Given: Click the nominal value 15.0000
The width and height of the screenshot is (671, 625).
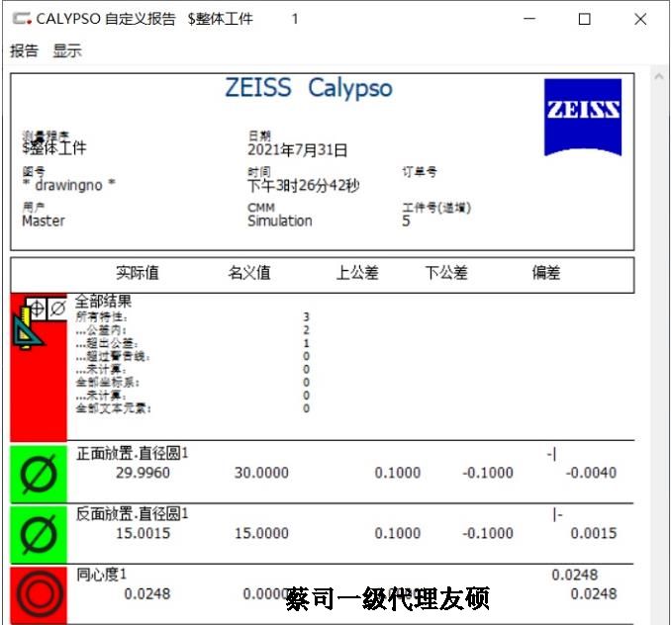Looking at the screenshot, I should tap(261, 533).
